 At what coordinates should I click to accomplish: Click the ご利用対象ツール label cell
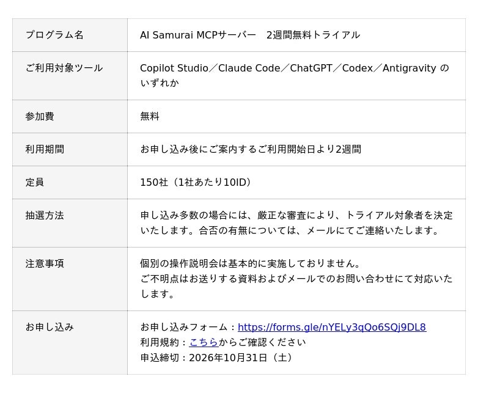(x=70, y=76)
